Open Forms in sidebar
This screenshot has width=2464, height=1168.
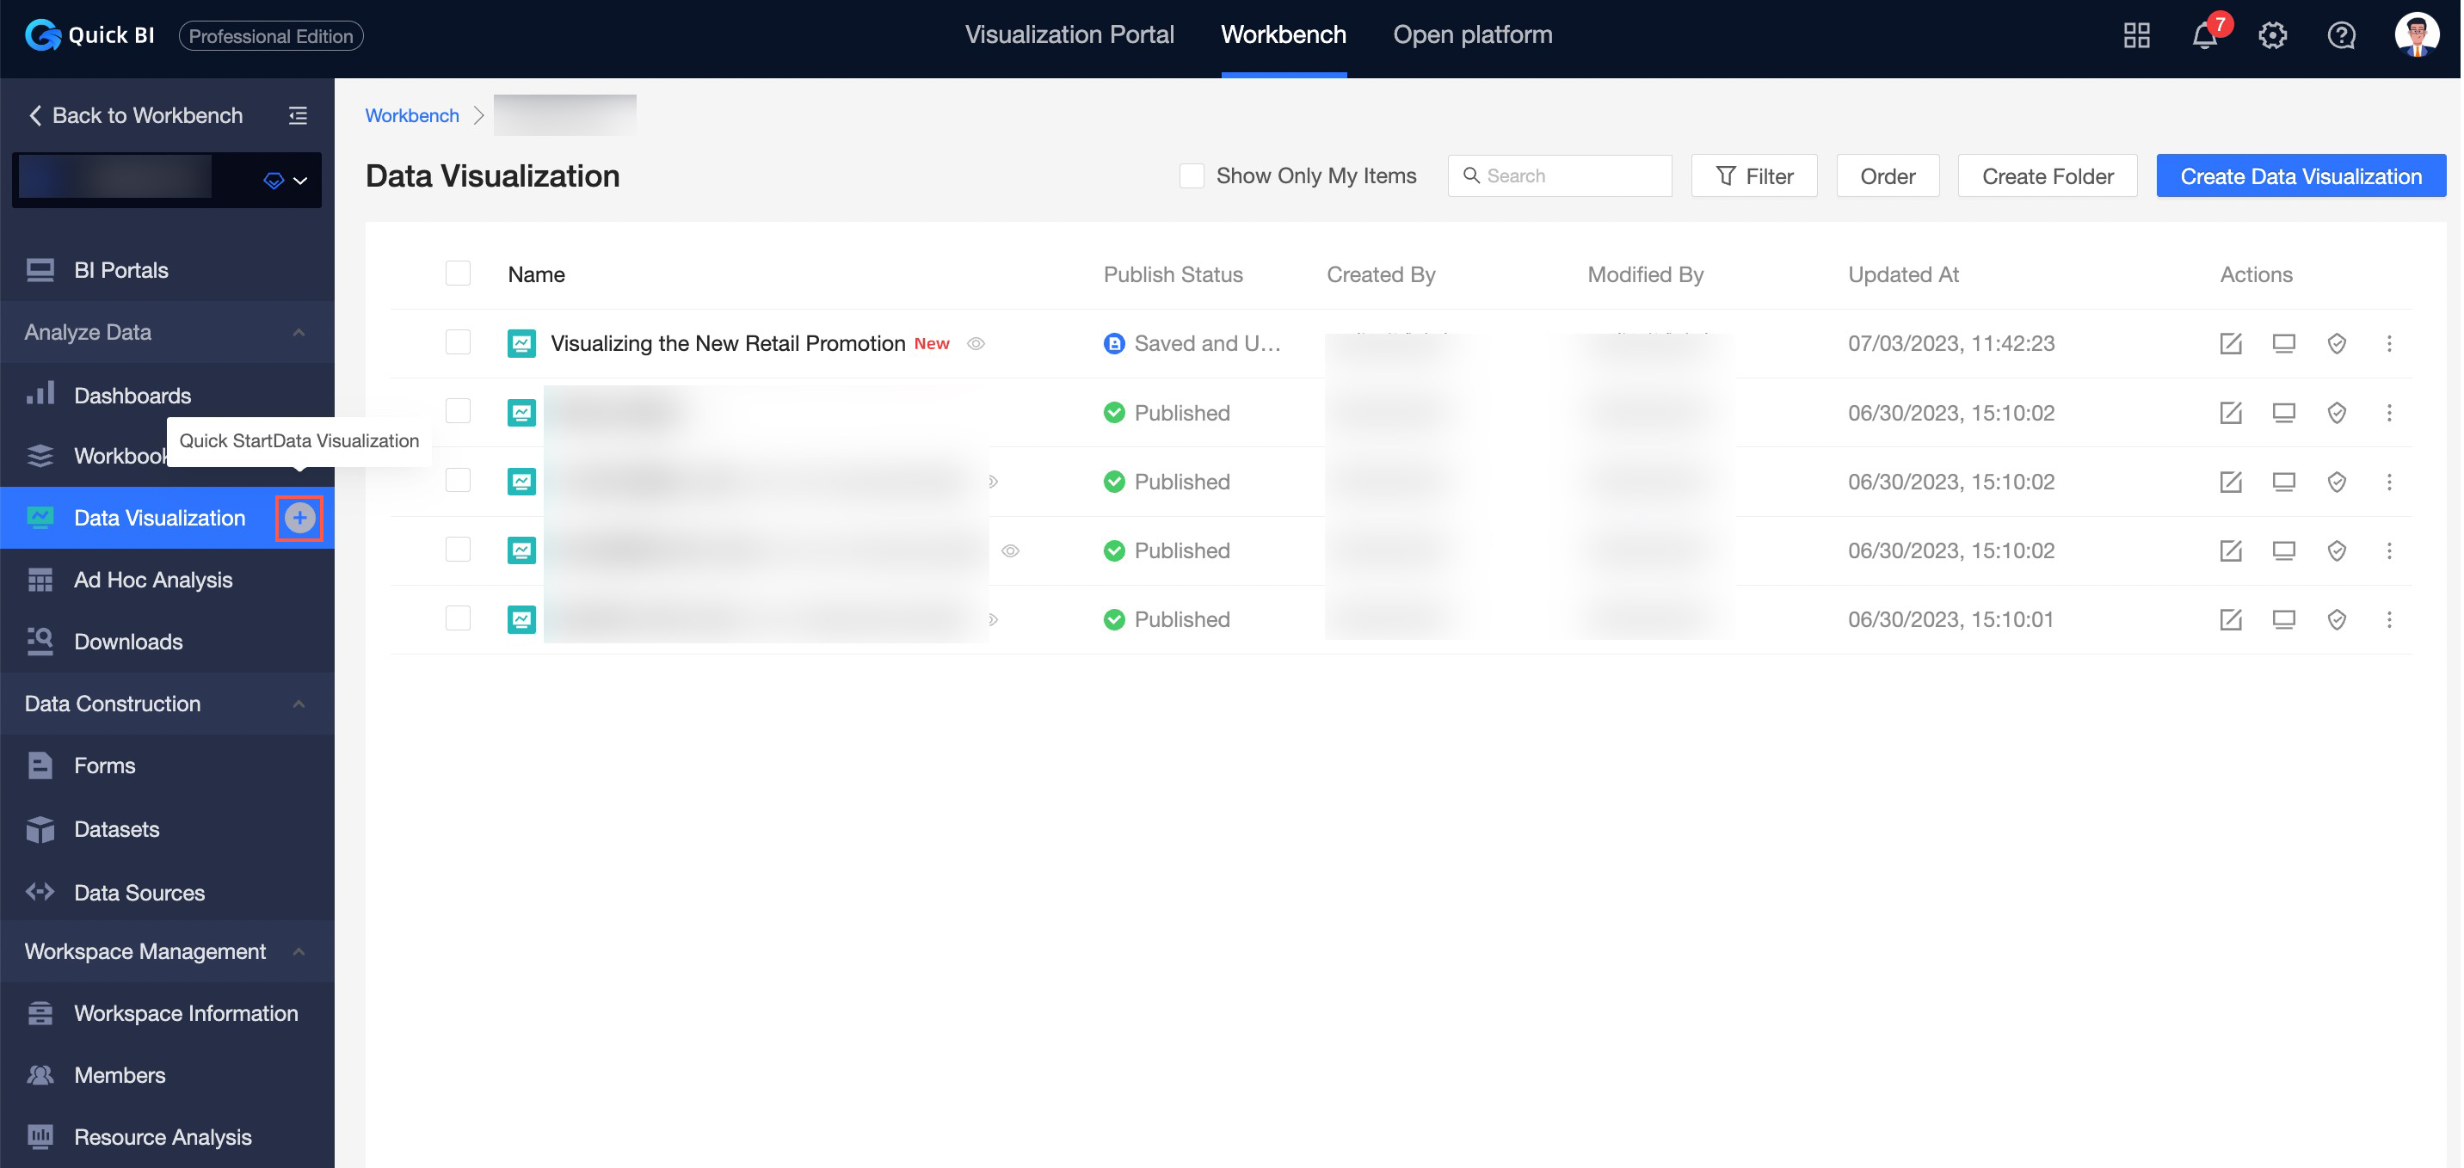coord(168,765)
